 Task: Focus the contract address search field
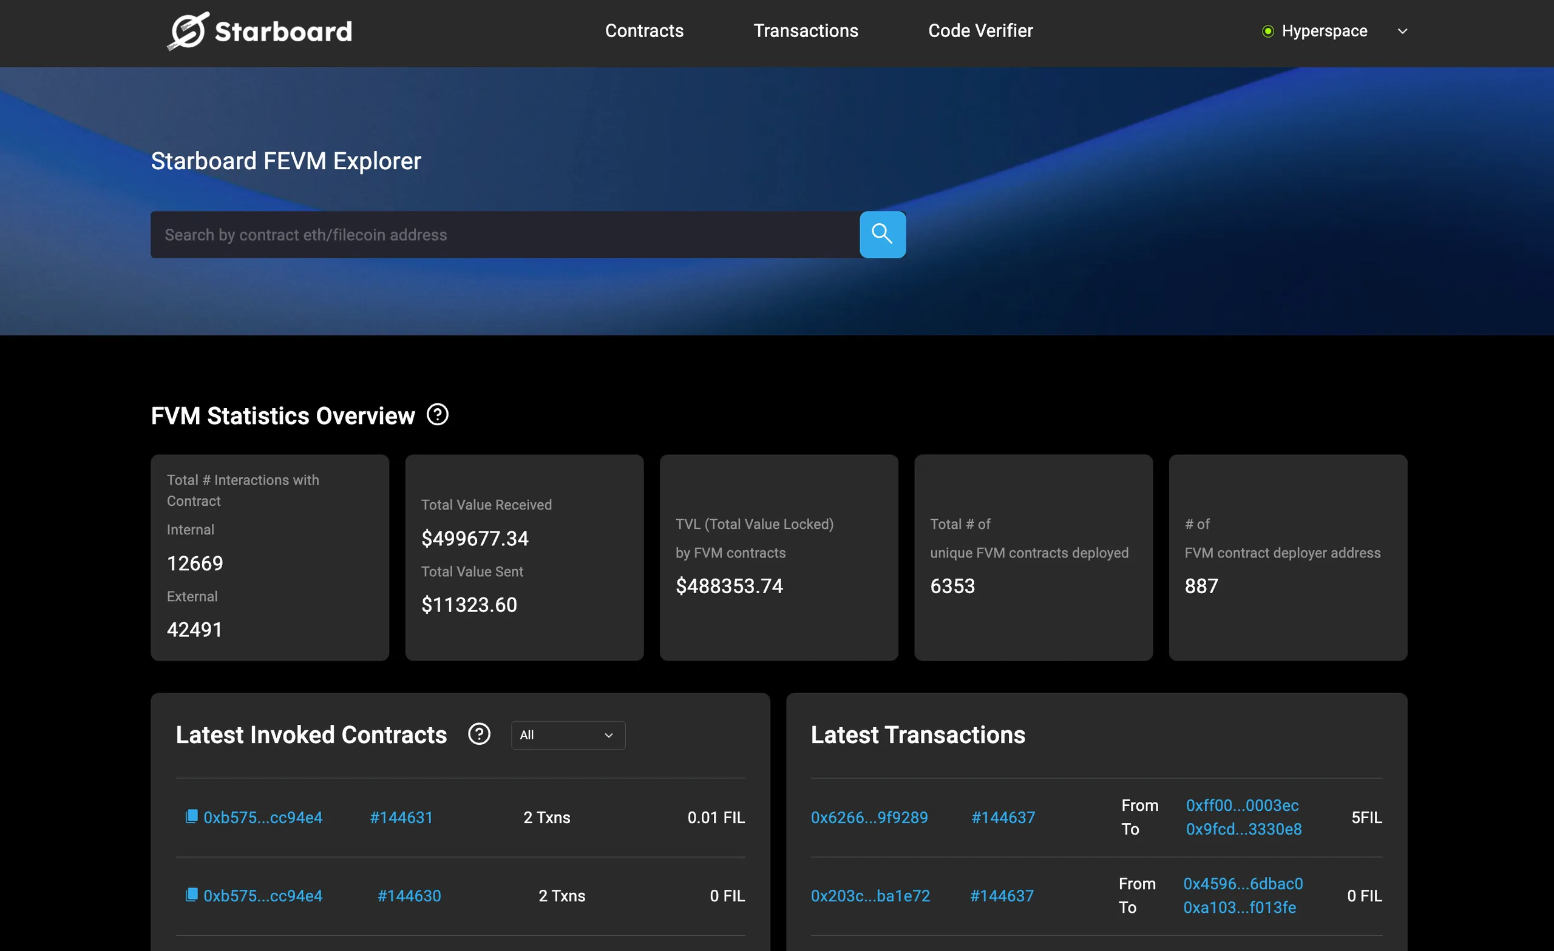pyautogui.click(x=504, y=235)
